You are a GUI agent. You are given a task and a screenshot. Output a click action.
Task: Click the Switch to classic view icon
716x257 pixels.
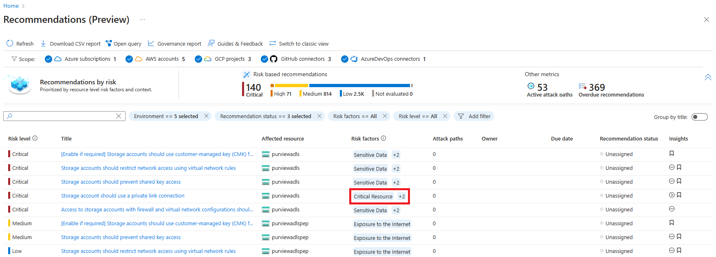tap(273, 44)
